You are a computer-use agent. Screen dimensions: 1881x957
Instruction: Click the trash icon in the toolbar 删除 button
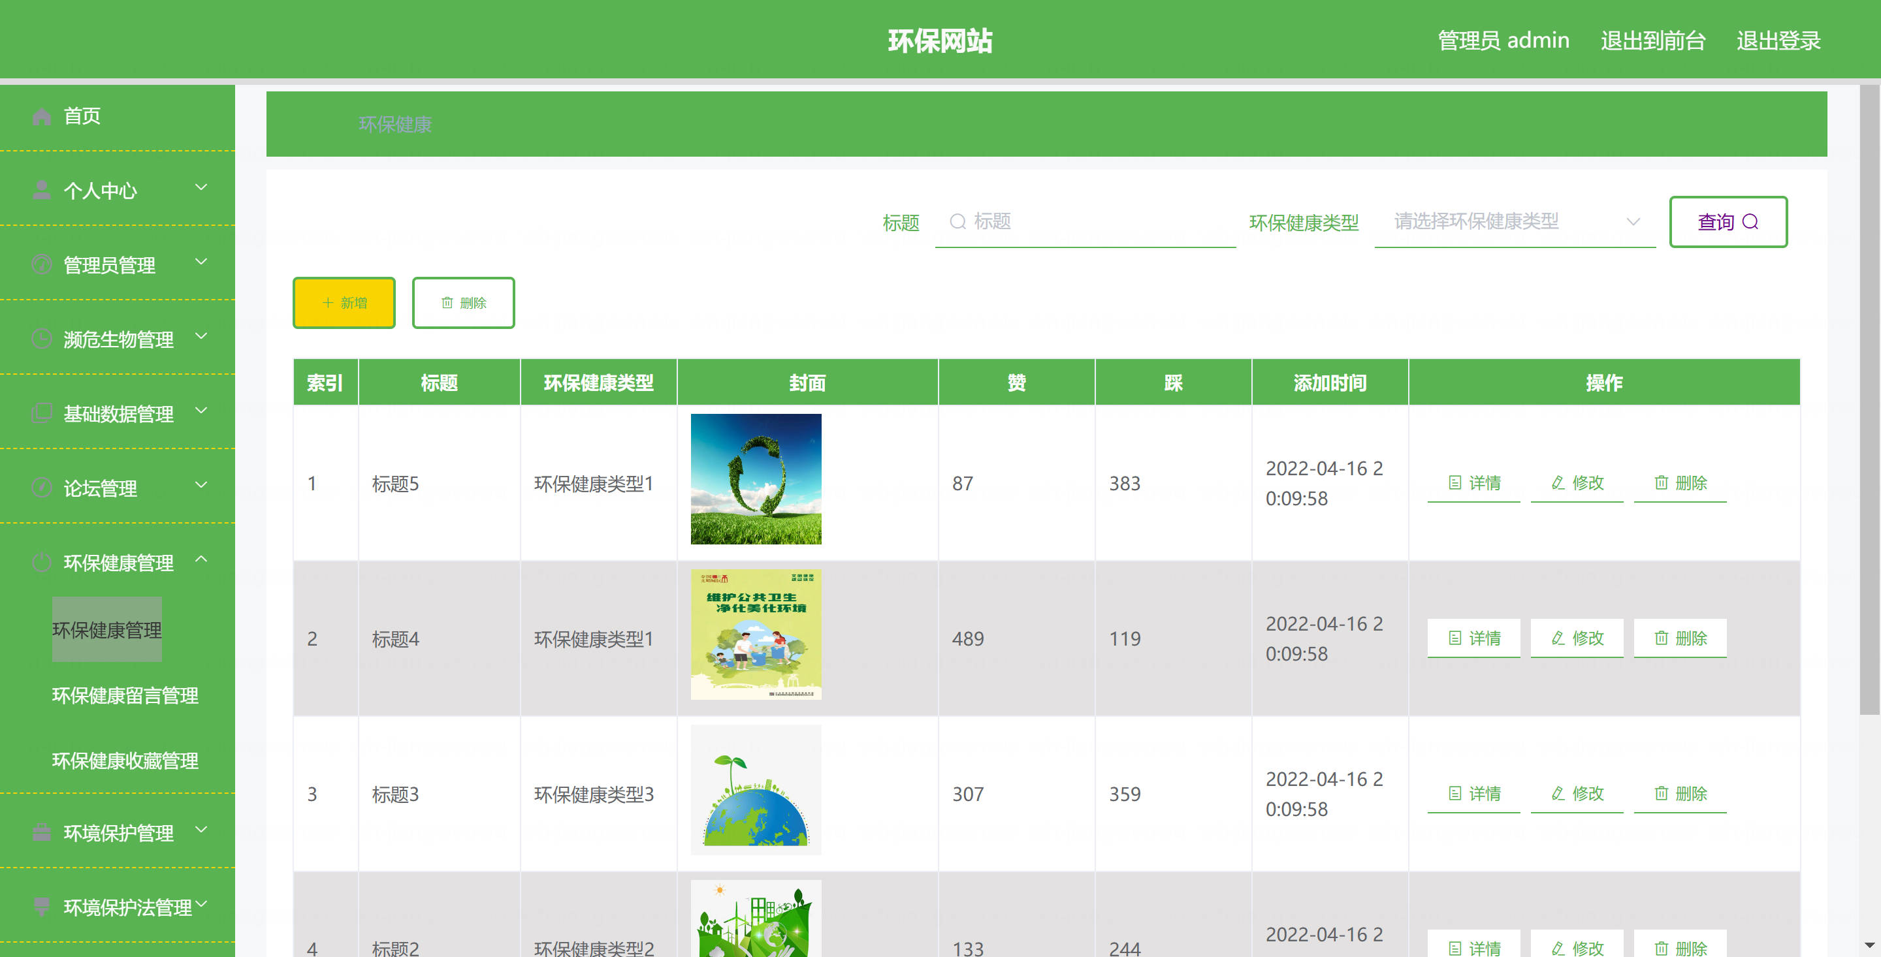click(447, 302)
